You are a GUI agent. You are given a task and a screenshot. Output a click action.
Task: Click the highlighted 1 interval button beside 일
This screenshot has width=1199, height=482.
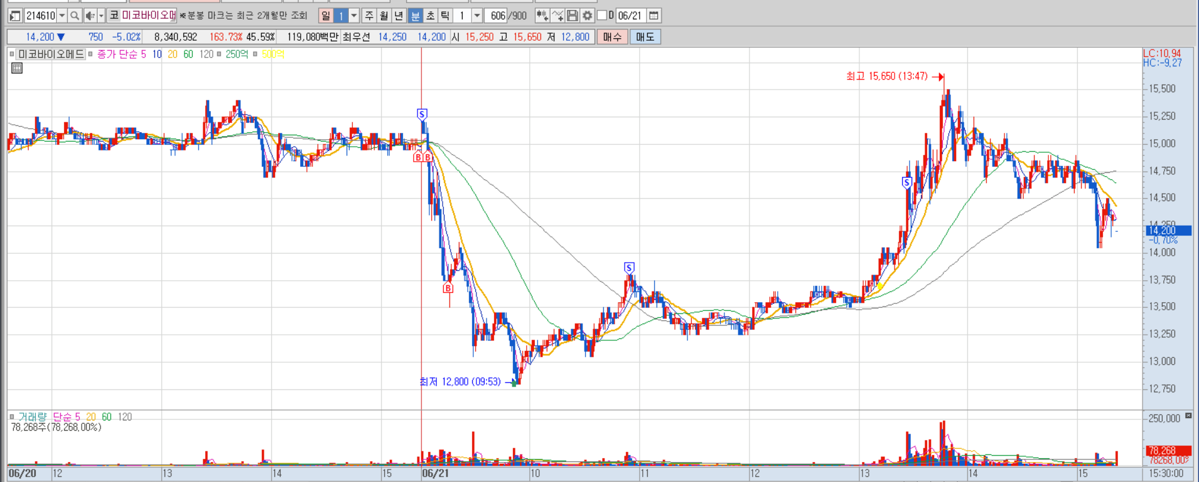pos(341,16)
